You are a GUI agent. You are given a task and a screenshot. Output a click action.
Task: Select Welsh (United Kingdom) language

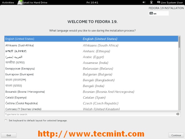coord(91,109)
